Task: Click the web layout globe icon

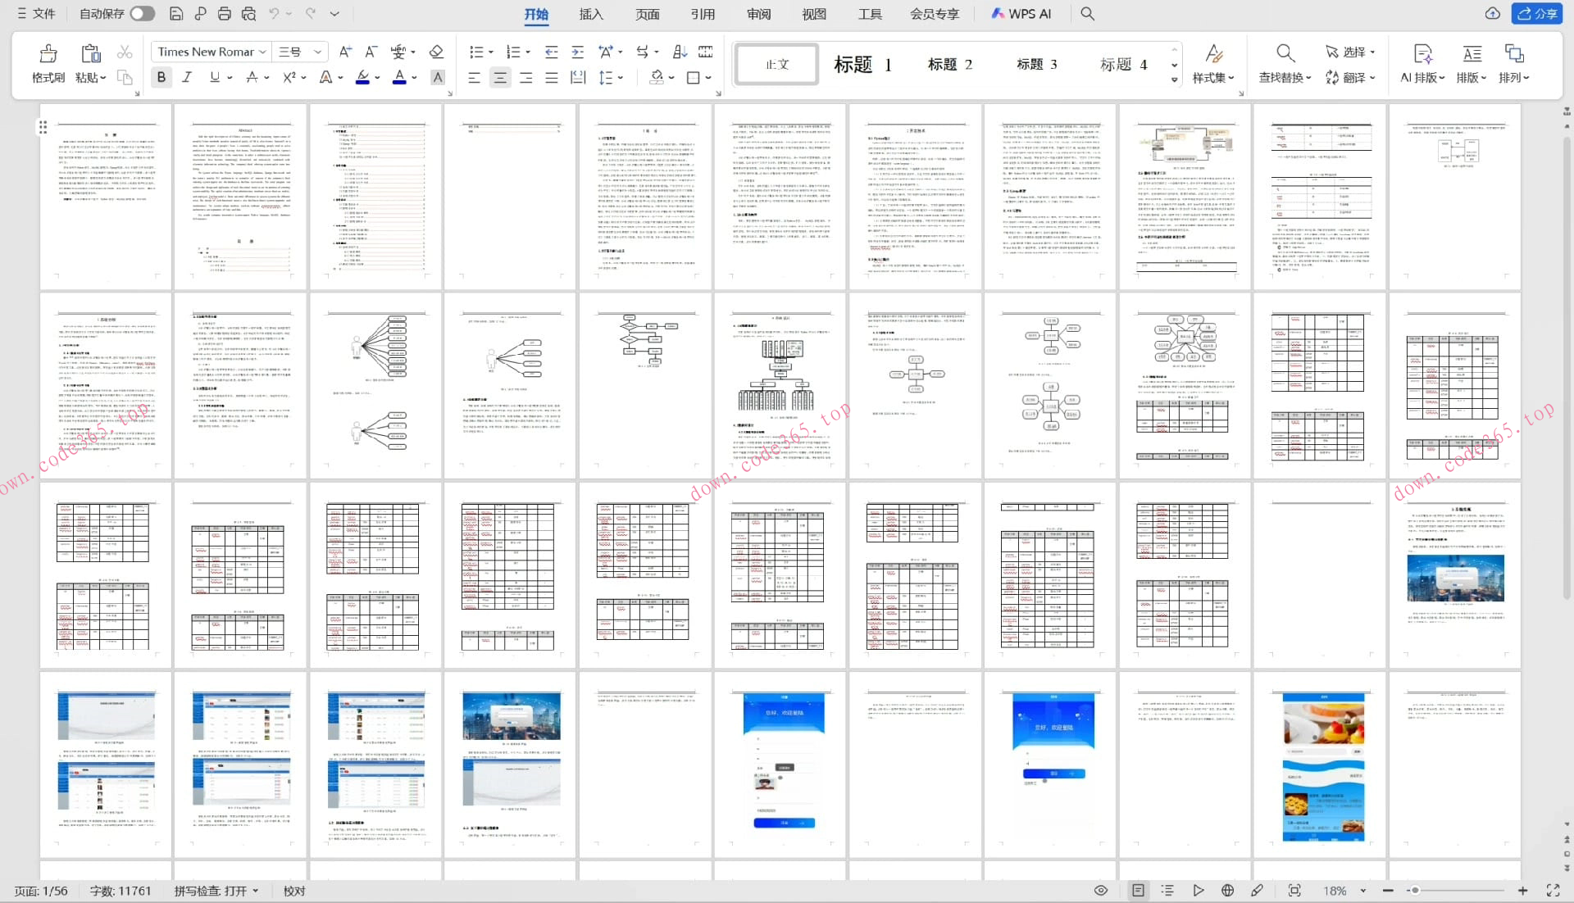Action: [1227, 891]
